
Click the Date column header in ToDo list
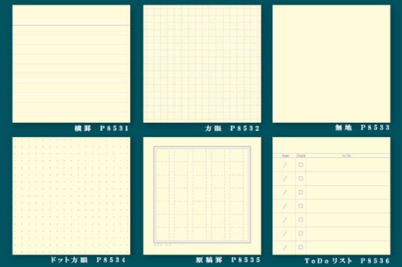[285, 156]
